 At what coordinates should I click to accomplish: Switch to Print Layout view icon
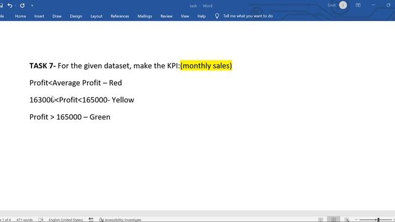click(333, 220)
